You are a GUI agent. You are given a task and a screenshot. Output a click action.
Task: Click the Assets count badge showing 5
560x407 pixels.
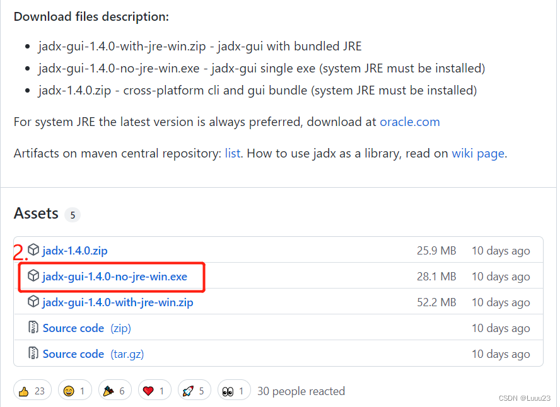73,215
